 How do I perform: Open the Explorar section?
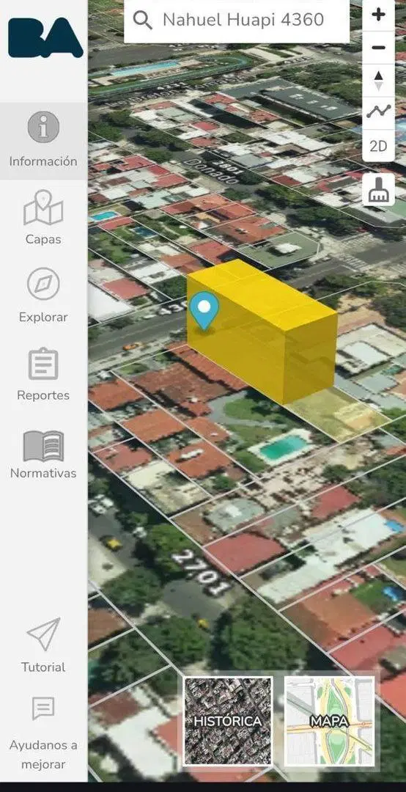coord(43,296)
